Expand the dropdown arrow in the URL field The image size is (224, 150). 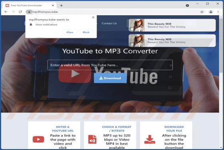tap(170, 65)
